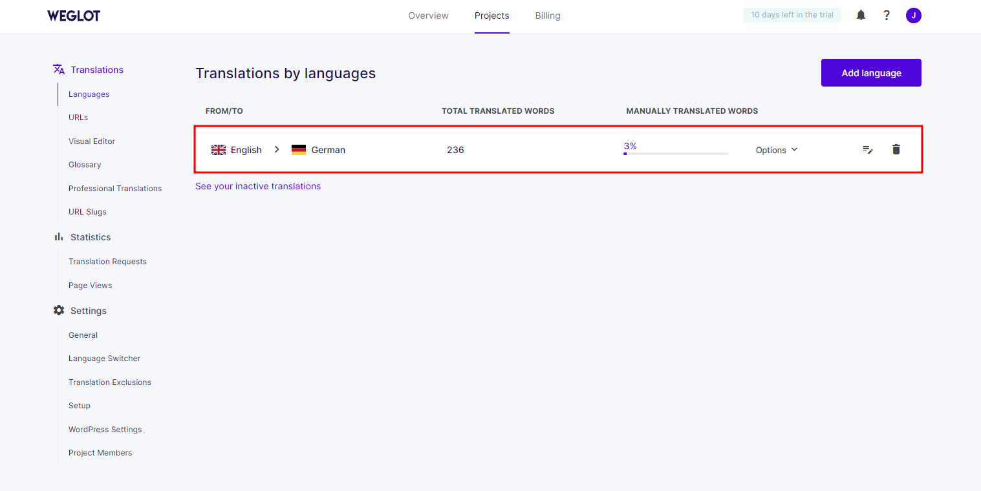Delete German language with trash icon
This screenshot has width=981, height=491.
tap(896, 149)
